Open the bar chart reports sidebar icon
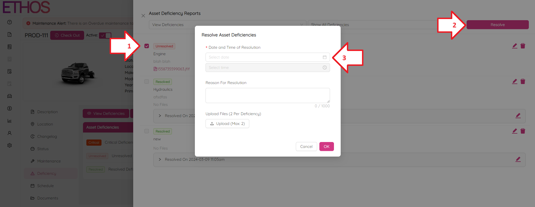Image resolution: width=535 pixels, height=207 pixels. [x=10, y=121]
